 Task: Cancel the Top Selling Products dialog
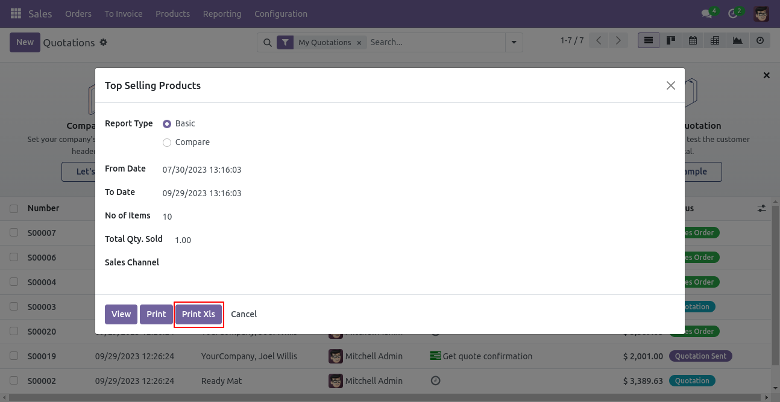[244, 314]
